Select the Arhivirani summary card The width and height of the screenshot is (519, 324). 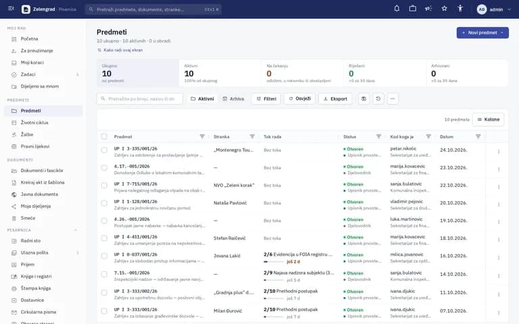(x=467, y=73)
